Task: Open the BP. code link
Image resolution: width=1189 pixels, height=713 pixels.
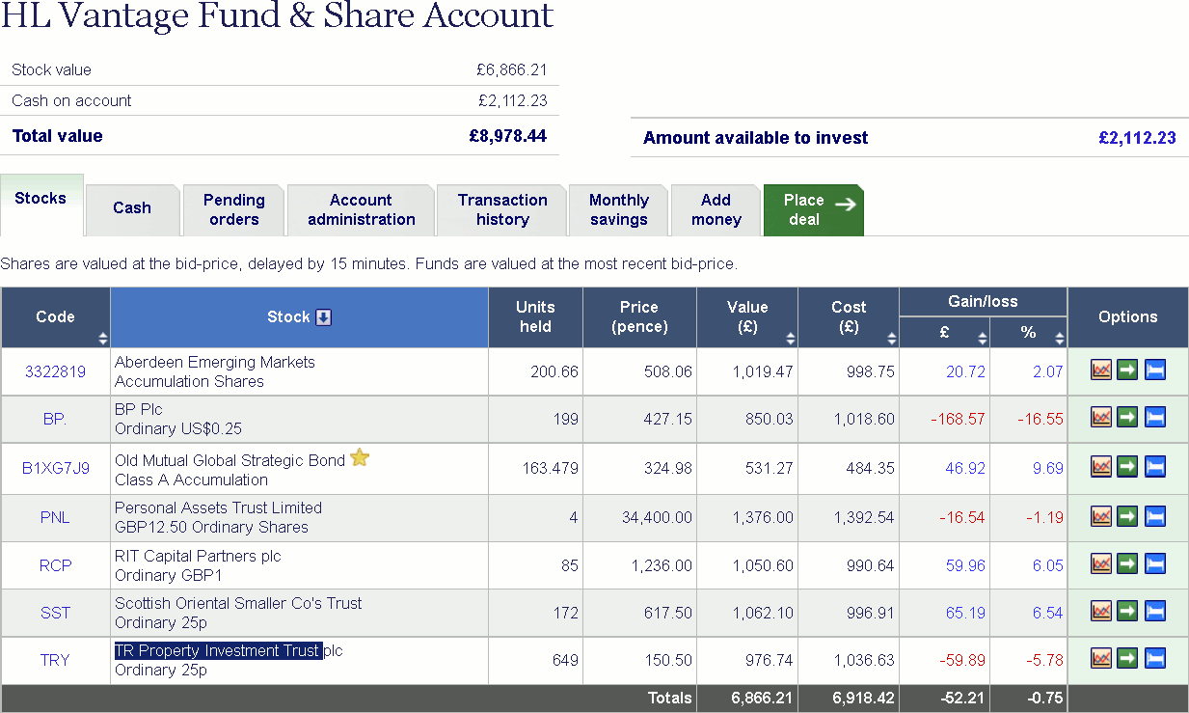Action: (55, 419)
